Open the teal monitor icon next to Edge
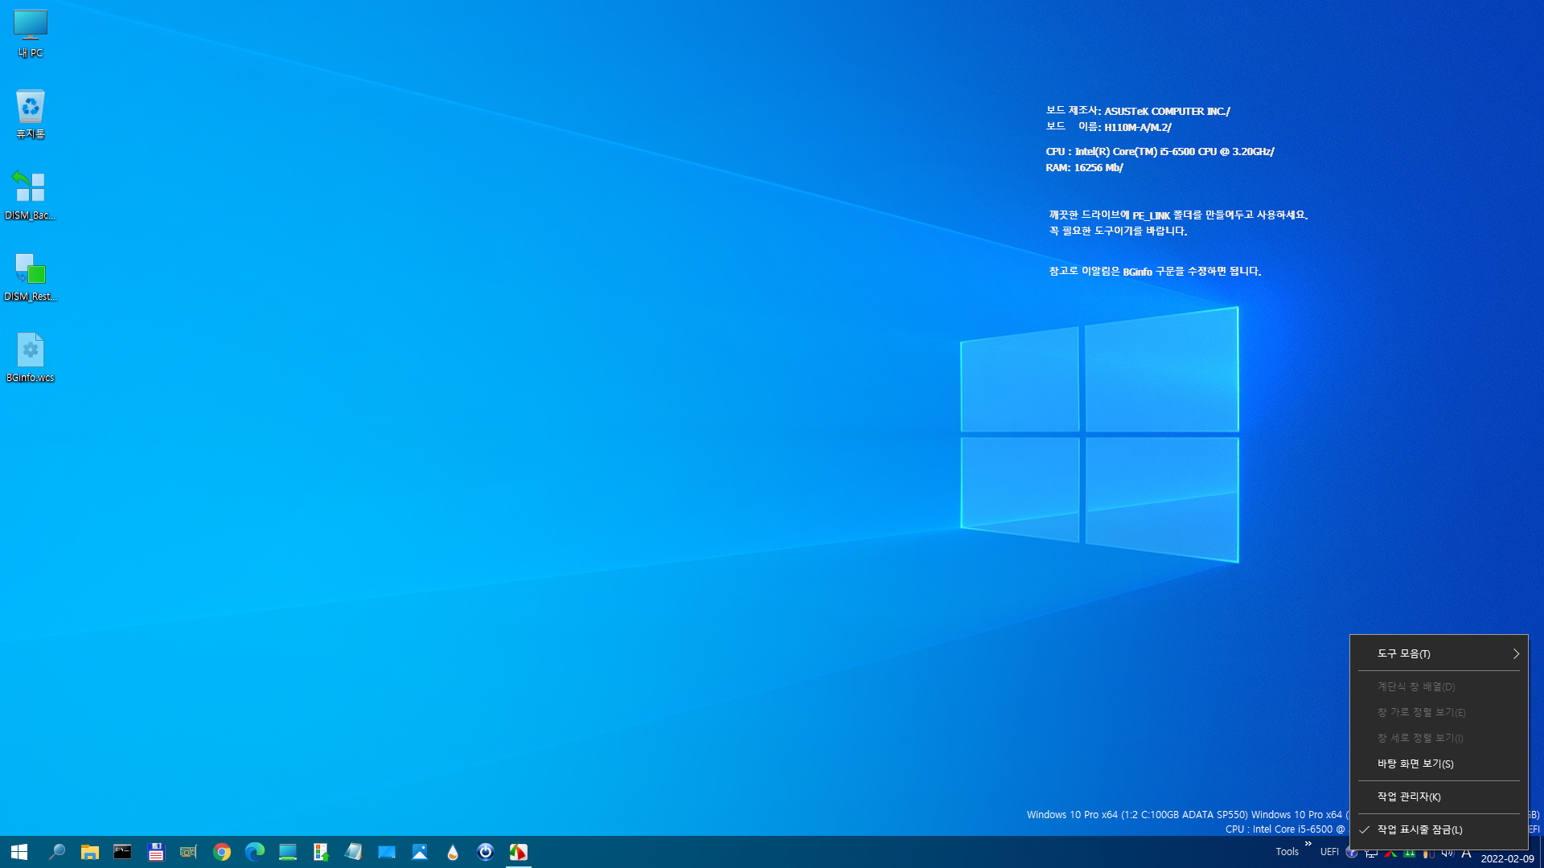Image resolution: width=1544 pixels, height=868 pixels. coord(288,852)
